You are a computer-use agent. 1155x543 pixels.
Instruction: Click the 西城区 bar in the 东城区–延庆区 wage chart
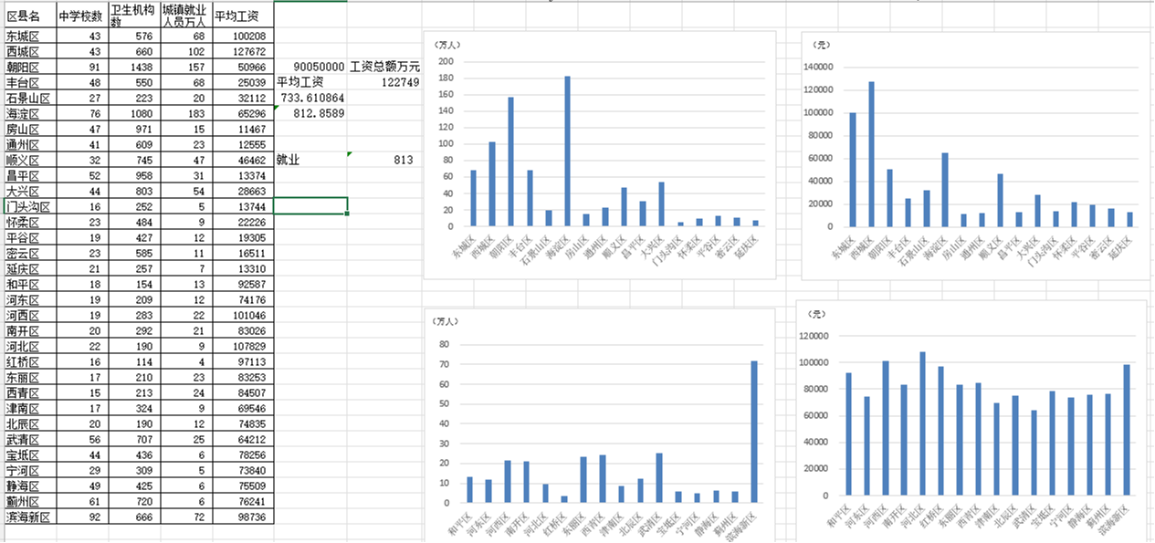click(x=871, y=154)
